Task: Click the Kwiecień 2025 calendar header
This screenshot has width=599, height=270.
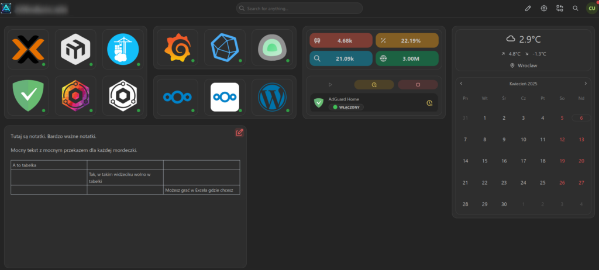Action: tap(524, 83)
